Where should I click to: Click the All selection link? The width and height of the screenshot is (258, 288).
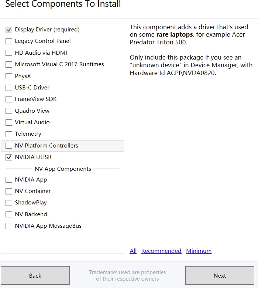(133, 251)
